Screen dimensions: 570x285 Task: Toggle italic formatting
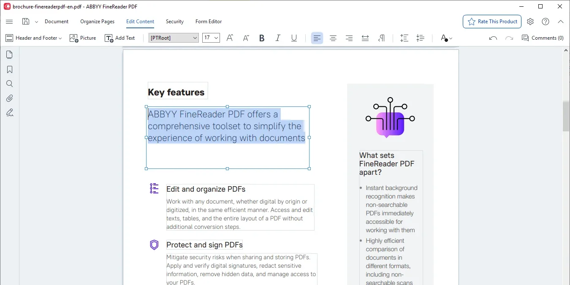pos(278,38)
